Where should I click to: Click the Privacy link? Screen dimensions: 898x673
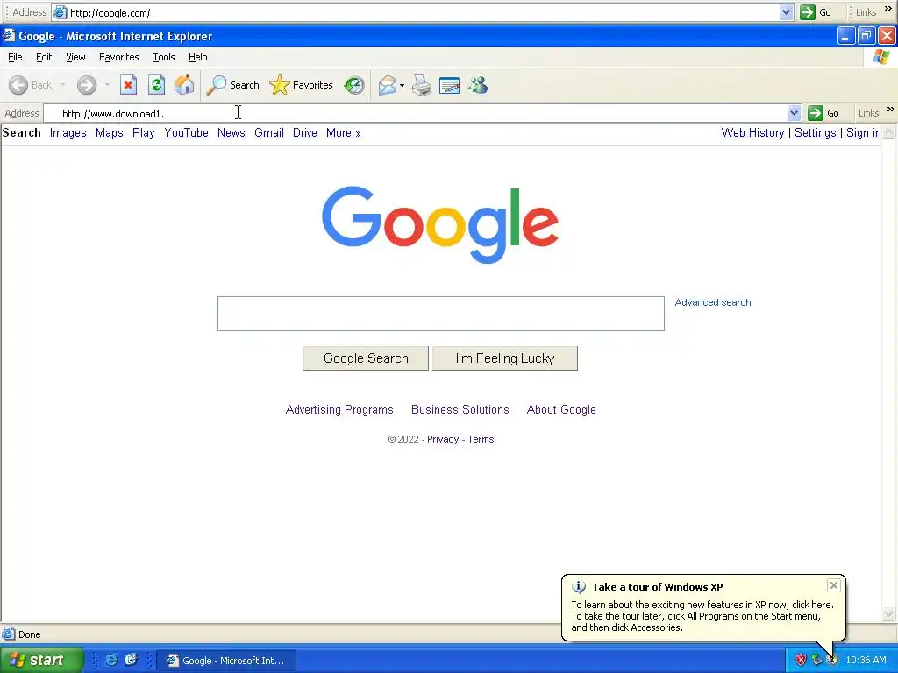point(443,439)
